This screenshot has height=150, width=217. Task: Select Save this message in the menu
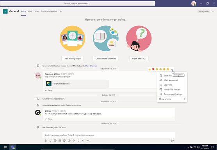[x=172, y=75]
